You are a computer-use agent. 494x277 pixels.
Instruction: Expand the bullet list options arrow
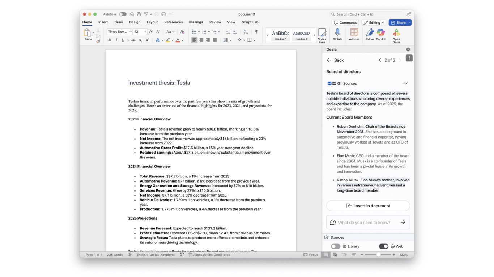click(199, 32)
